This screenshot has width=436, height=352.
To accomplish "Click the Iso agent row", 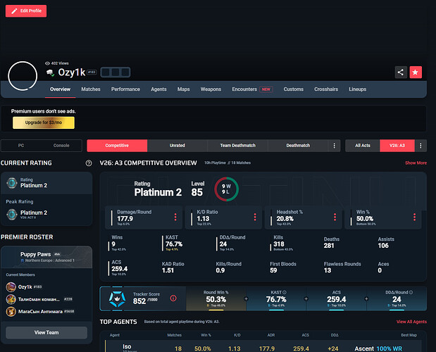I will point(263,346).
